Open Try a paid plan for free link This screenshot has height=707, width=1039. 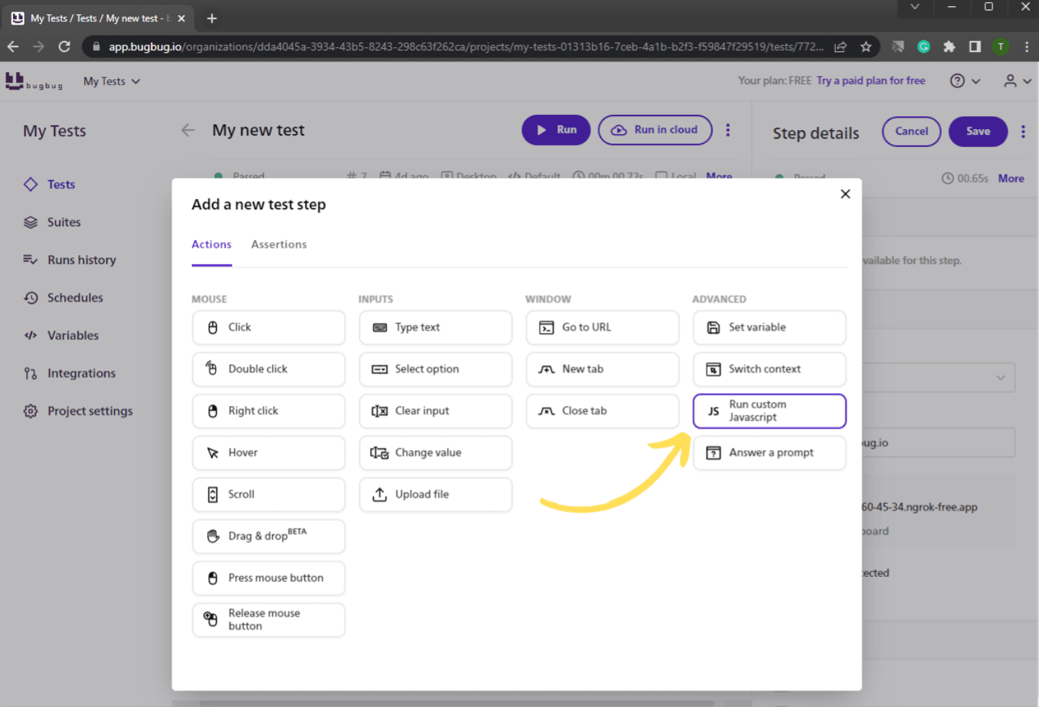[x=870, y=81]
